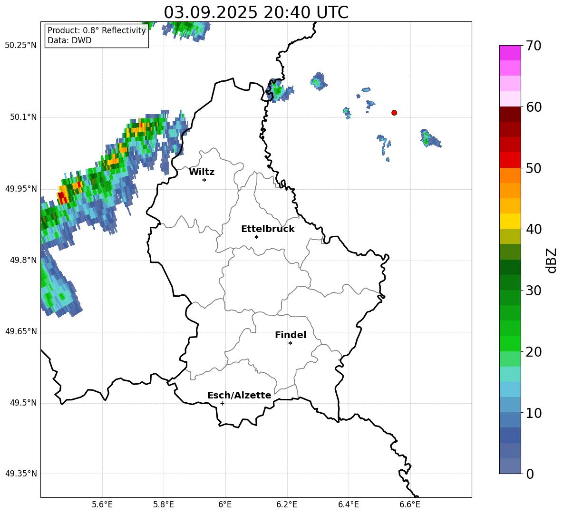Click the 6.6°E longitude label

tap(410, 504)
